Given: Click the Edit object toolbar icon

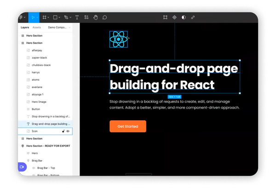Looking at the screenshot, I should (x=165, y=17).
